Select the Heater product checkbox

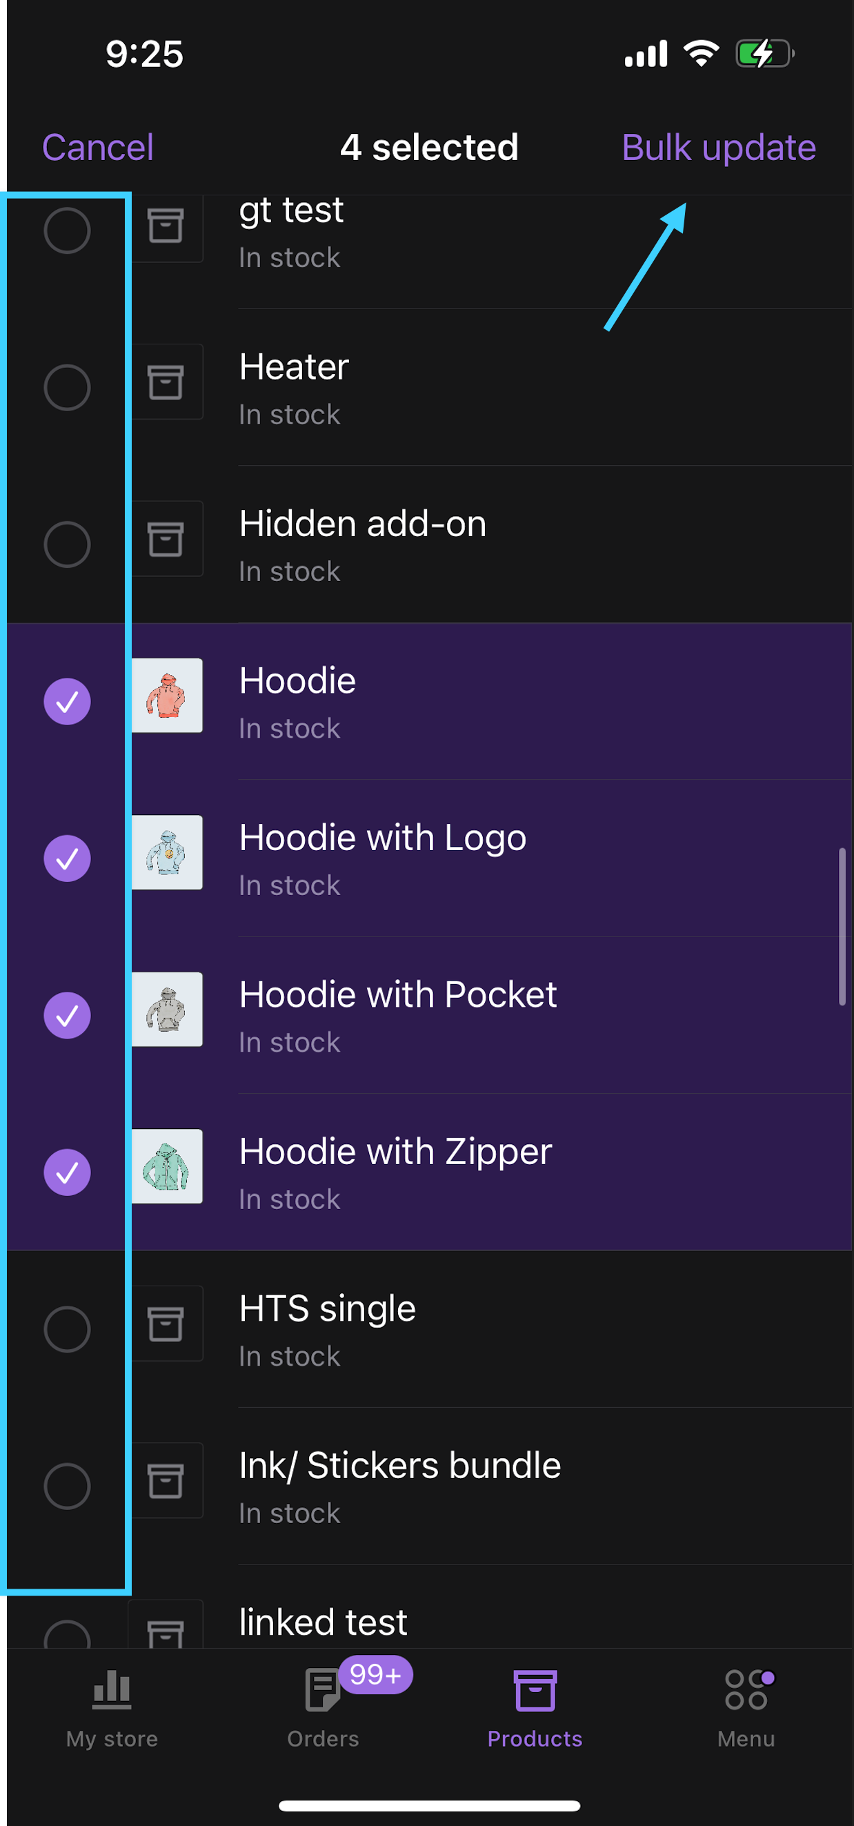click(x=68, y=388)
